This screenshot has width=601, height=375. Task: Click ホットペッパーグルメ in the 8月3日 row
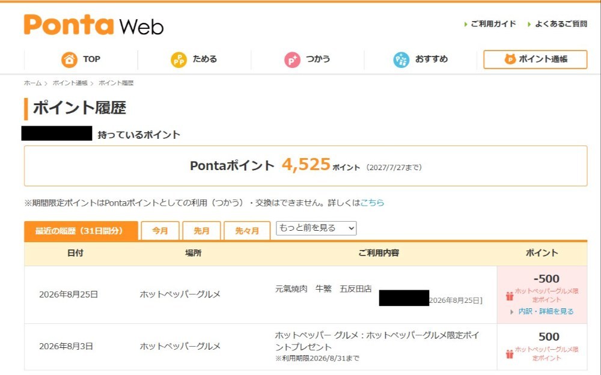(x=180, y=346)
